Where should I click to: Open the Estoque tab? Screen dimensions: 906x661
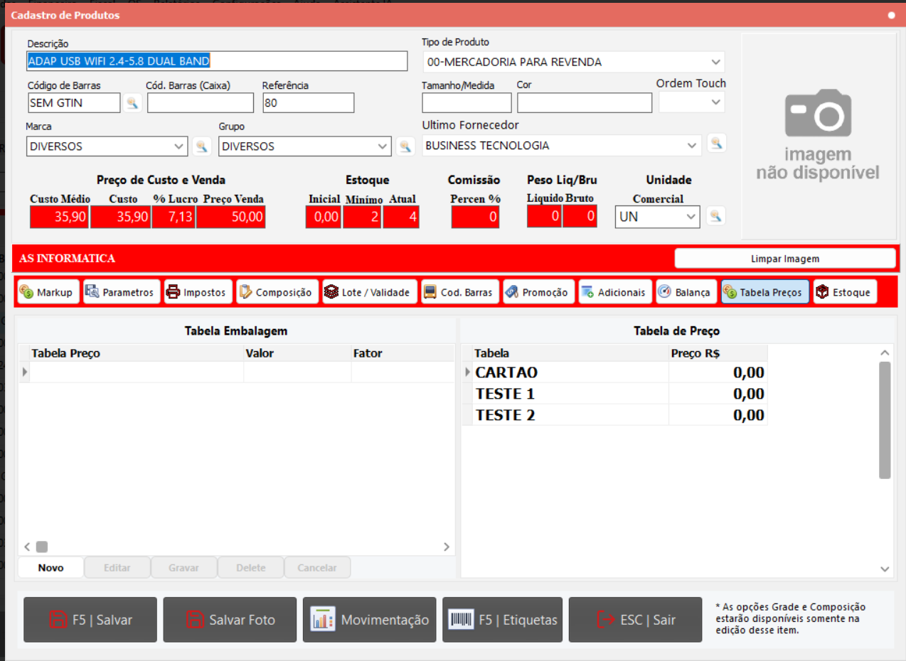click(x=845, y=292)
